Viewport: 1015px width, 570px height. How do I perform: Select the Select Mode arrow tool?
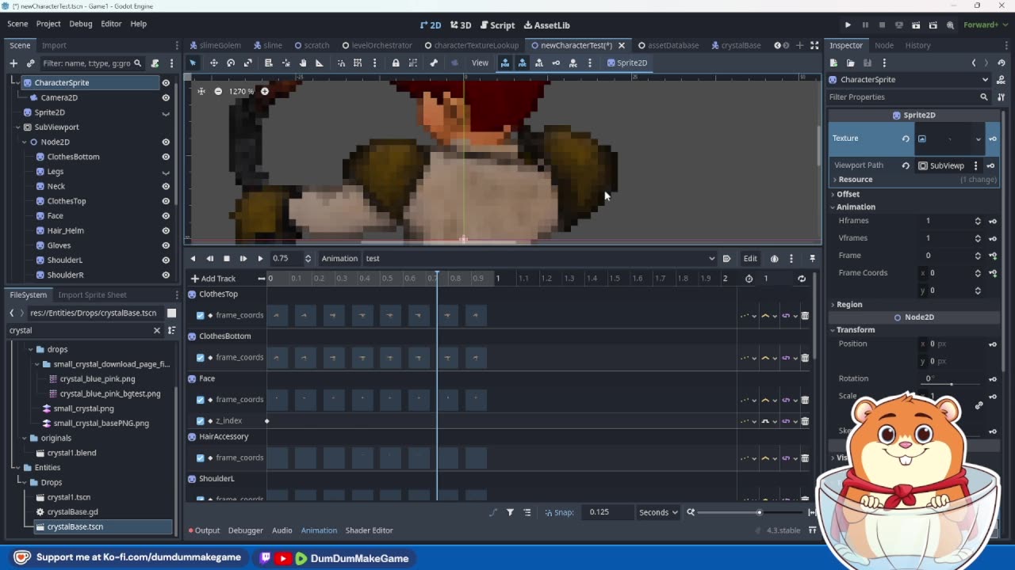[193, 63]
